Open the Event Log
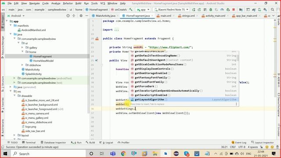 point(239,142)
